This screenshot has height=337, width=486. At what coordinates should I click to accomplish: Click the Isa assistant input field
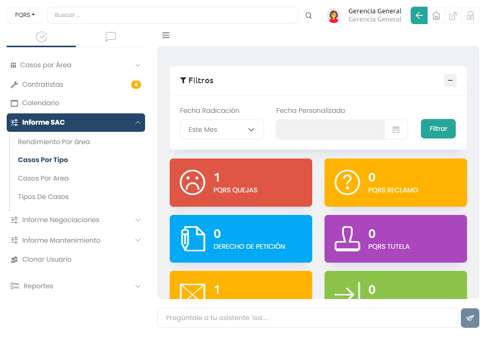(x=308, y=318)
